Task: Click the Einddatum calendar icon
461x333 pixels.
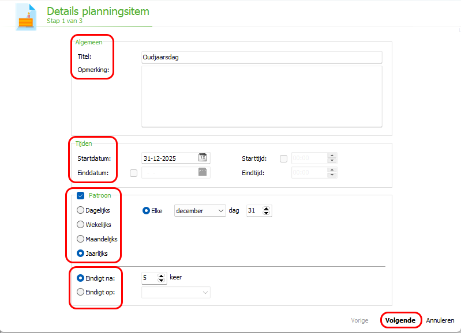Action: tap(203, 172)
